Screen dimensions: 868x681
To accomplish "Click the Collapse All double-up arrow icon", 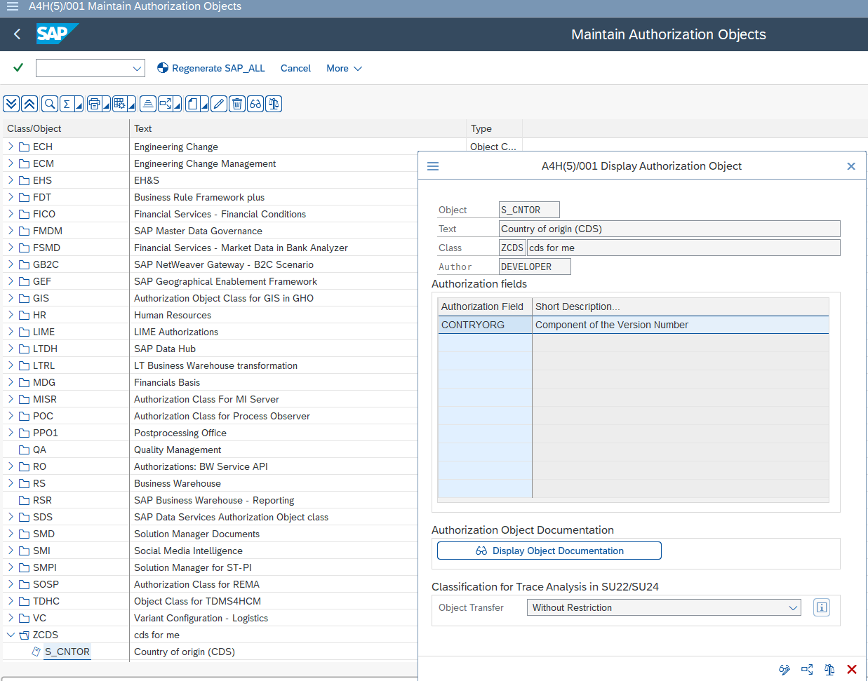I will 29,104.
